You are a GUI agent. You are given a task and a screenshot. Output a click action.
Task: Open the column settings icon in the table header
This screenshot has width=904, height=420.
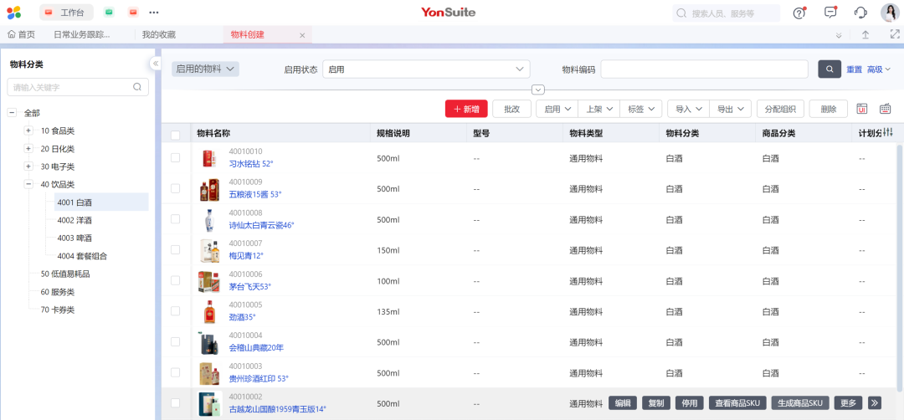888,132
